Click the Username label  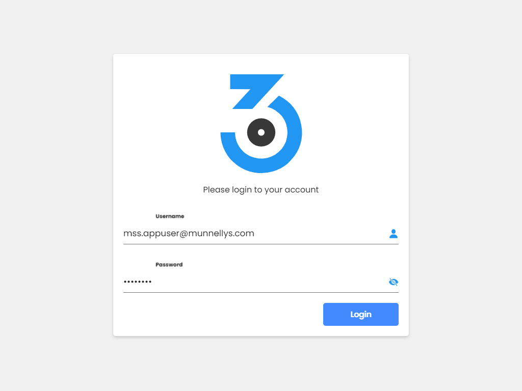tap(170, 216)
